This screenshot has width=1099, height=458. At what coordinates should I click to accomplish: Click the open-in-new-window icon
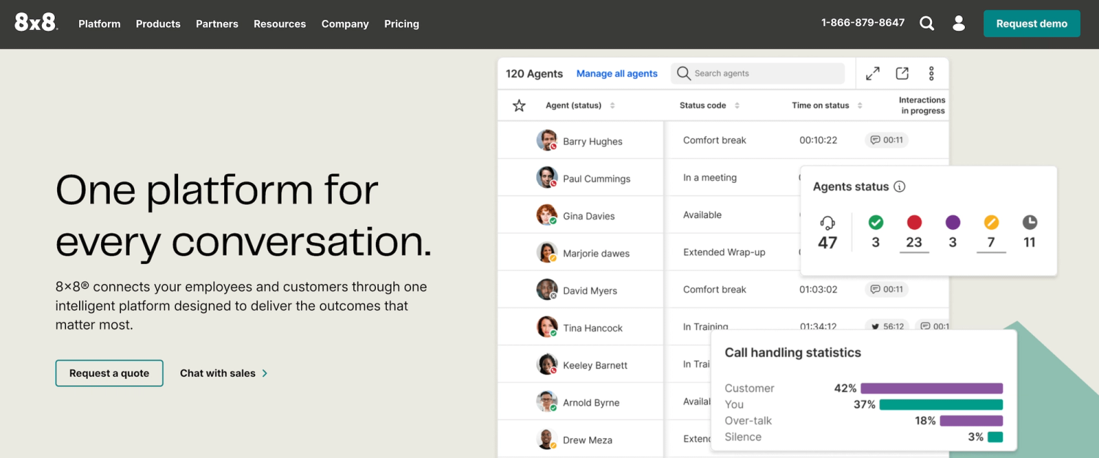pyautogui.click(x=903, y=73)
